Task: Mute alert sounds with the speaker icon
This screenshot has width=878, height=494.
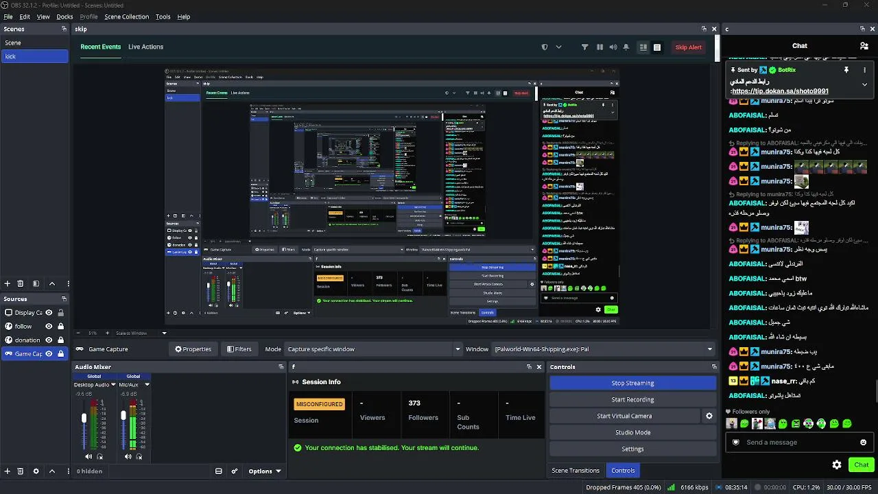Action: click(x=613, y=47)
